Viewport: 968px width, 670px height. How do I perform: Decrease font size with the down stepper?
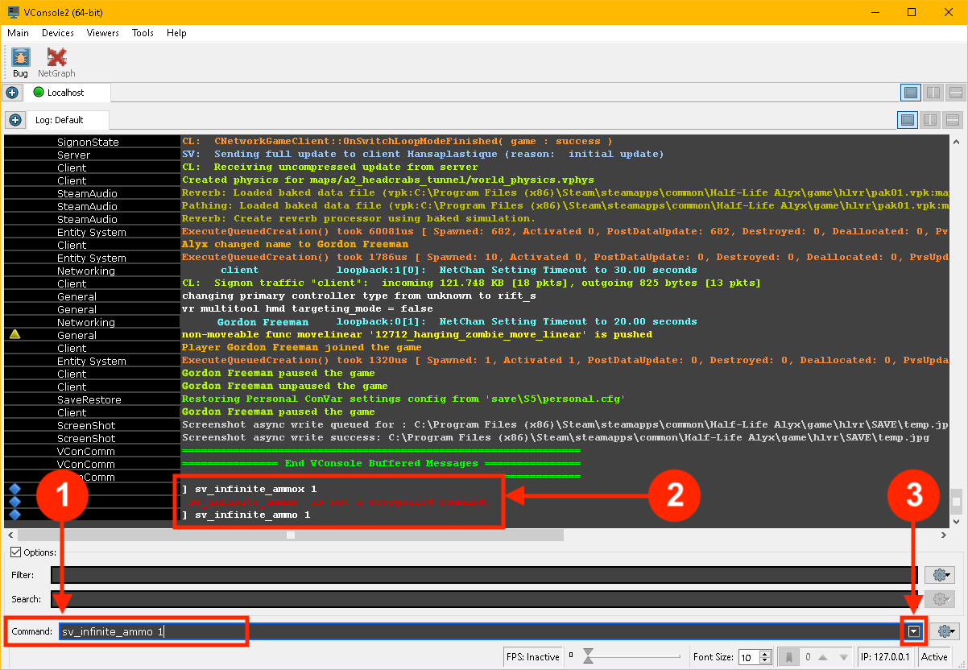pyautogui.click(x=765, y=661)
